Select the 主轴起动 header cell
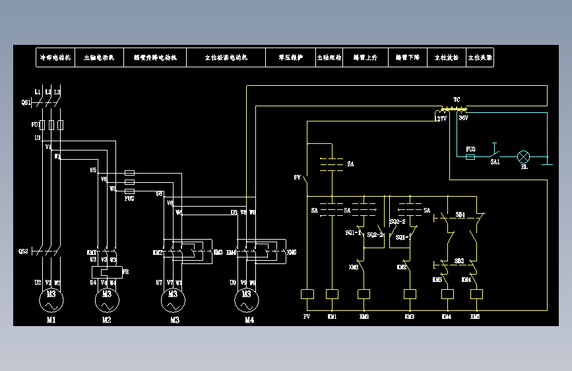 click(329, 57)
